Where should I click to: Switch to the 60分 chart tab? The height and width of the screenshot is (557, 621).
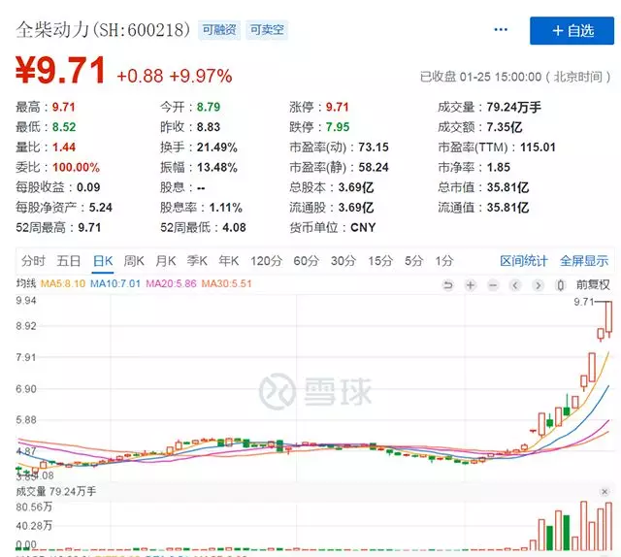[307, 261]
